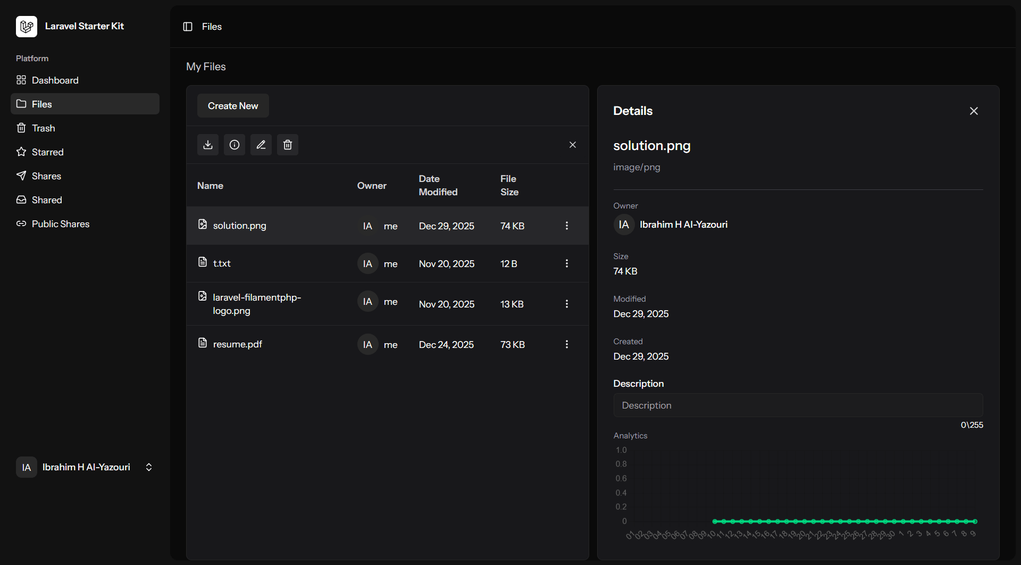Click the Trash bin icon in sidebar
Viewport: 1021px width, 565px height.
click(x=21, y=128)
